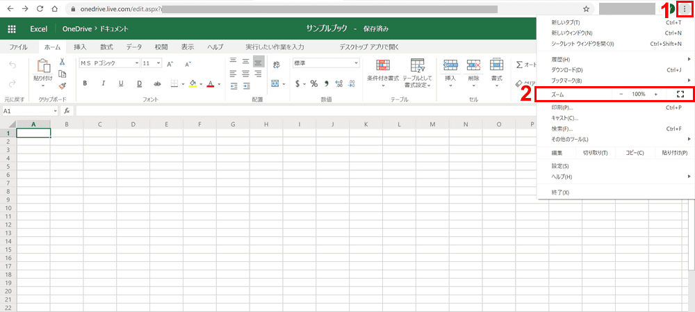Bookmark this page with the star icon
This screenshot has height=312, width=695.
[x=586, y=8]
